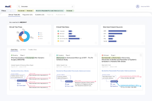Screen dimensions: 152x101
Task: Expand the Clinical Trials Phase chart fullscreen
Action: pos(49,43)
